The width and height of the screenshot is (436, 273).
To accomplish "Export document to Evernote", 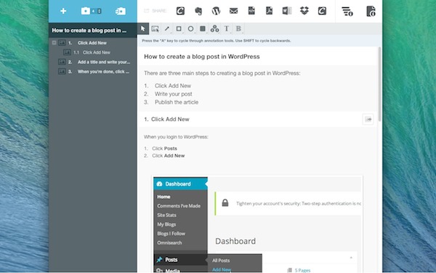I will [x=198, y=11].
